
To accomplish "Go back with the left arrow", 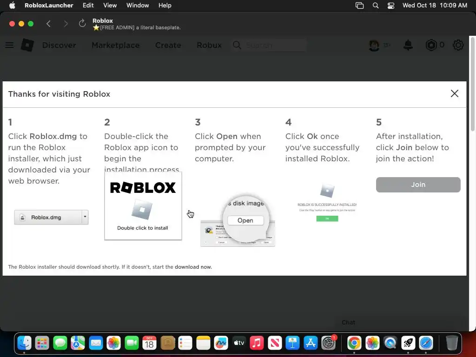I will tap(48, 24).
